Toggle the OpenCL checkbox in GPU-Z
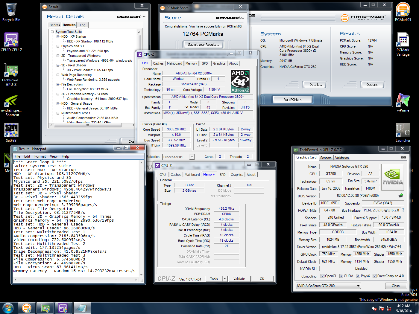The image size is (419, 314). [322, 276]
